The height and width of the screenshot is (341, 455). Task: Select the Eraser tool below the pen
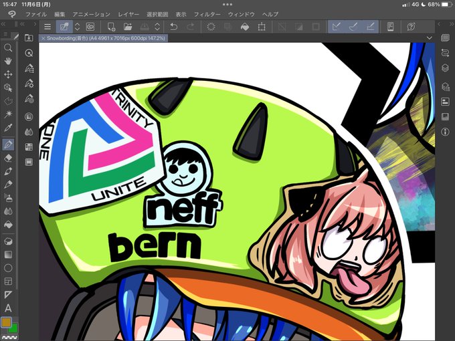[8, 158]
